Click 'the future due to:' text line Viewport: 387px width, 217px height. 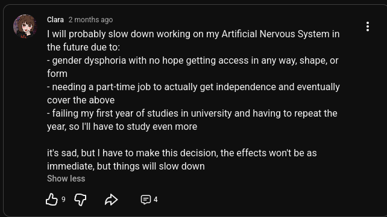tap(83, 47)
